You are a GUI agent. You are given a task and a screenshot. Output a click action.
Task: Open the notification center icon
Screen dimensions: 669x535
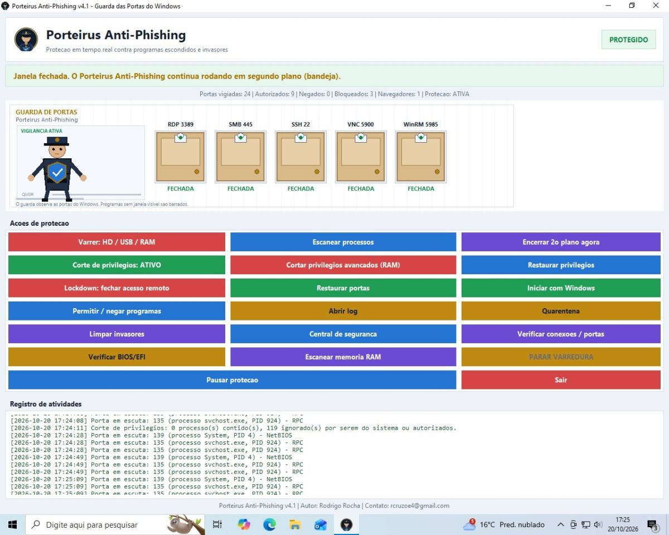tap(652, 524)
